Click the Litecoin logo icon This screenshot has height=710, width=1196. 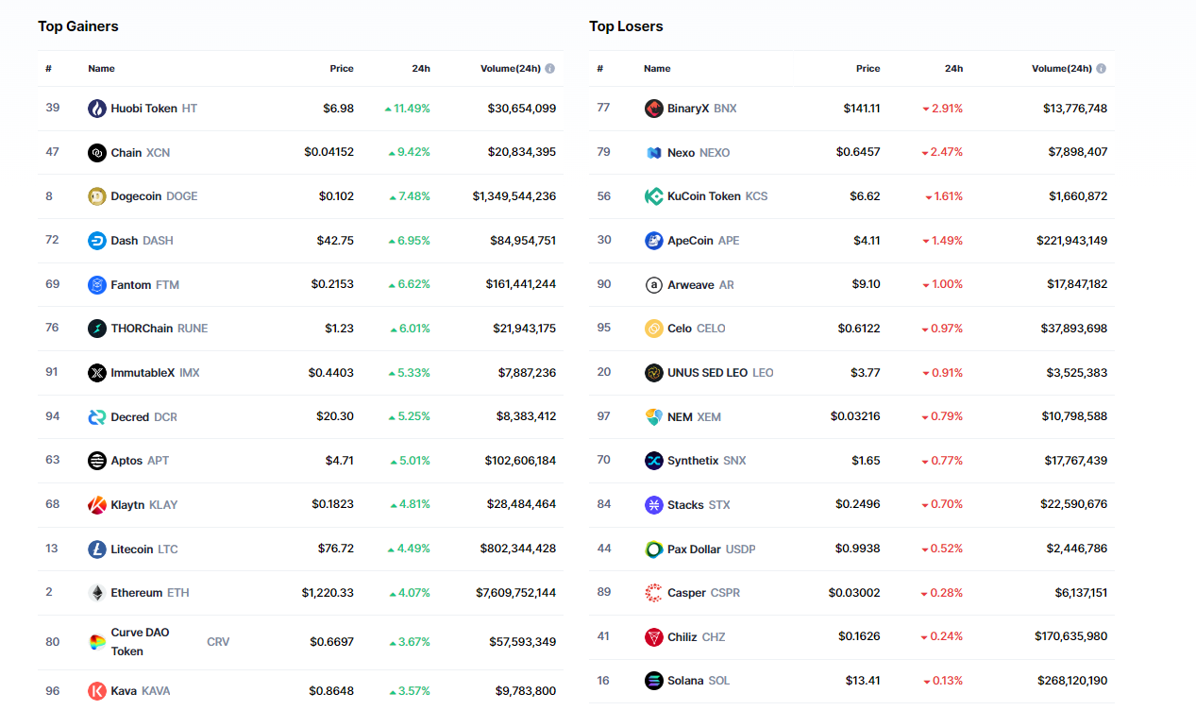tap(97, 549)
